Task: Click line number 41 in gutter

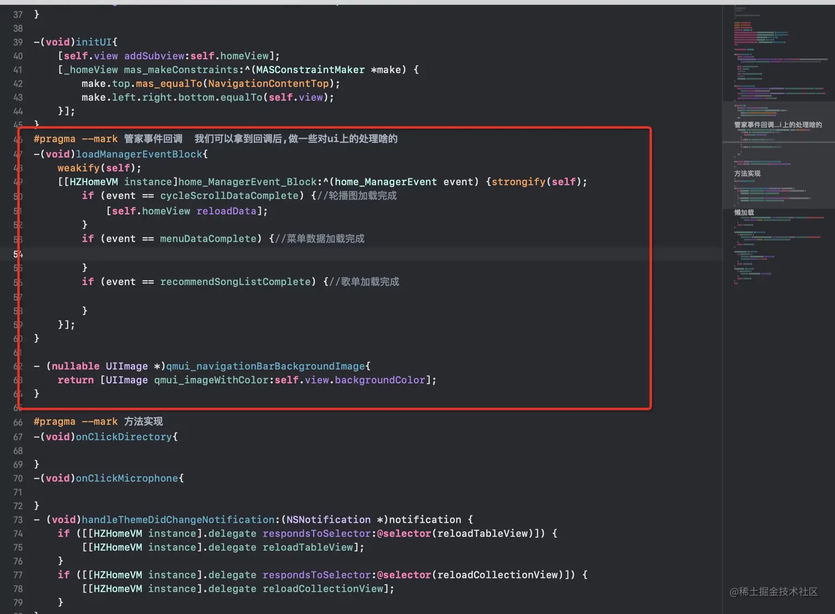Action: (x=18, y=70)
